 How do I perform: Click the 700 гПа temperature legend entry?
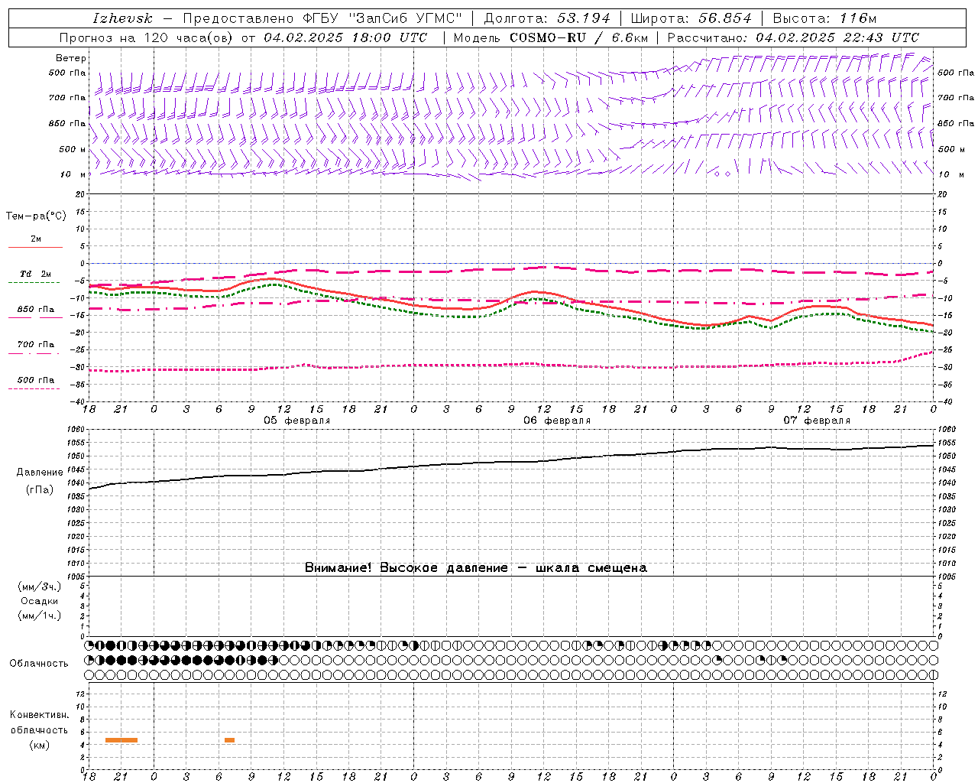point(35,345)
